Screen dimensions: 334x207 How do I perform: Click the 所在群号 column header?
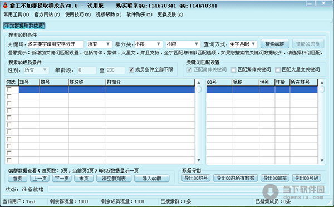pos(303,82)
